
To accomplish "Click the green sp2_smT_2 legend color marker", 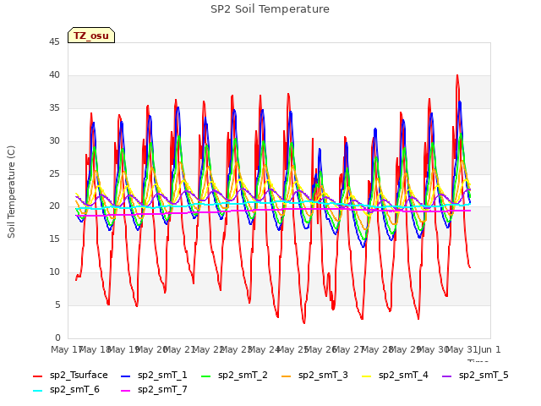I will (x=206, y=376).
